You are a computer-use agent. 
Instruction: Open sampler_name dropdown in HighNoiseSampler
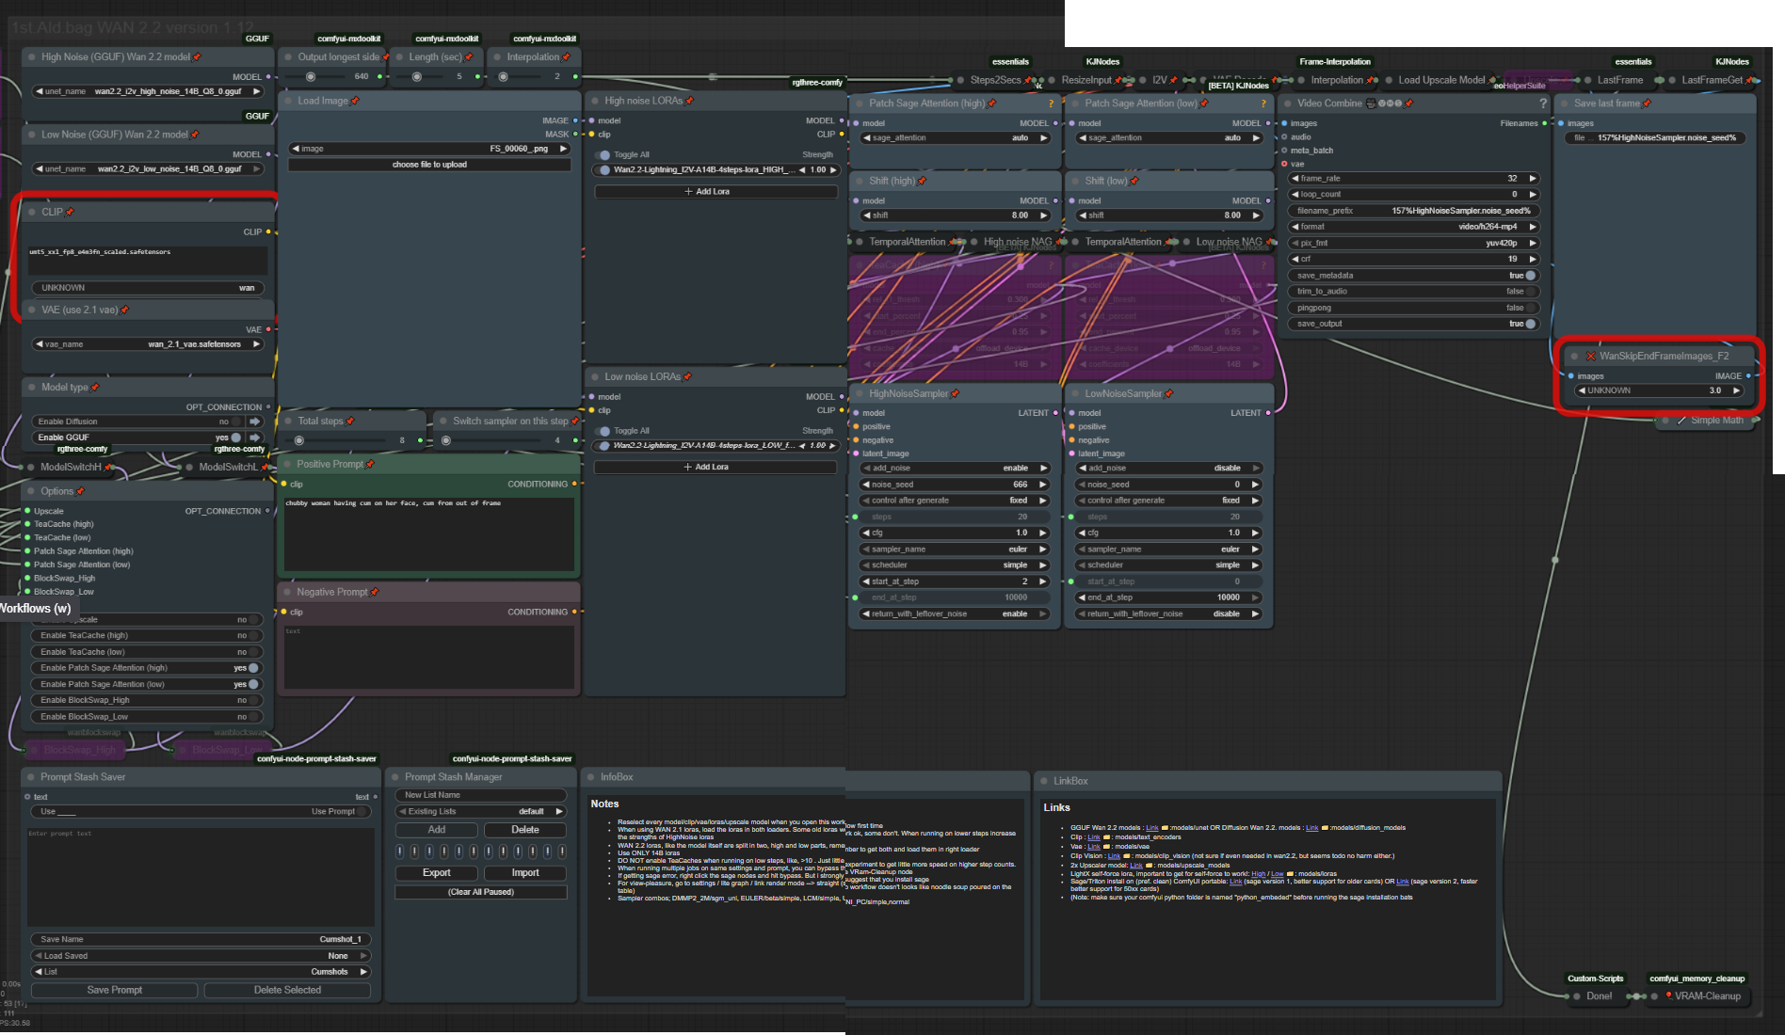[954, 549]
